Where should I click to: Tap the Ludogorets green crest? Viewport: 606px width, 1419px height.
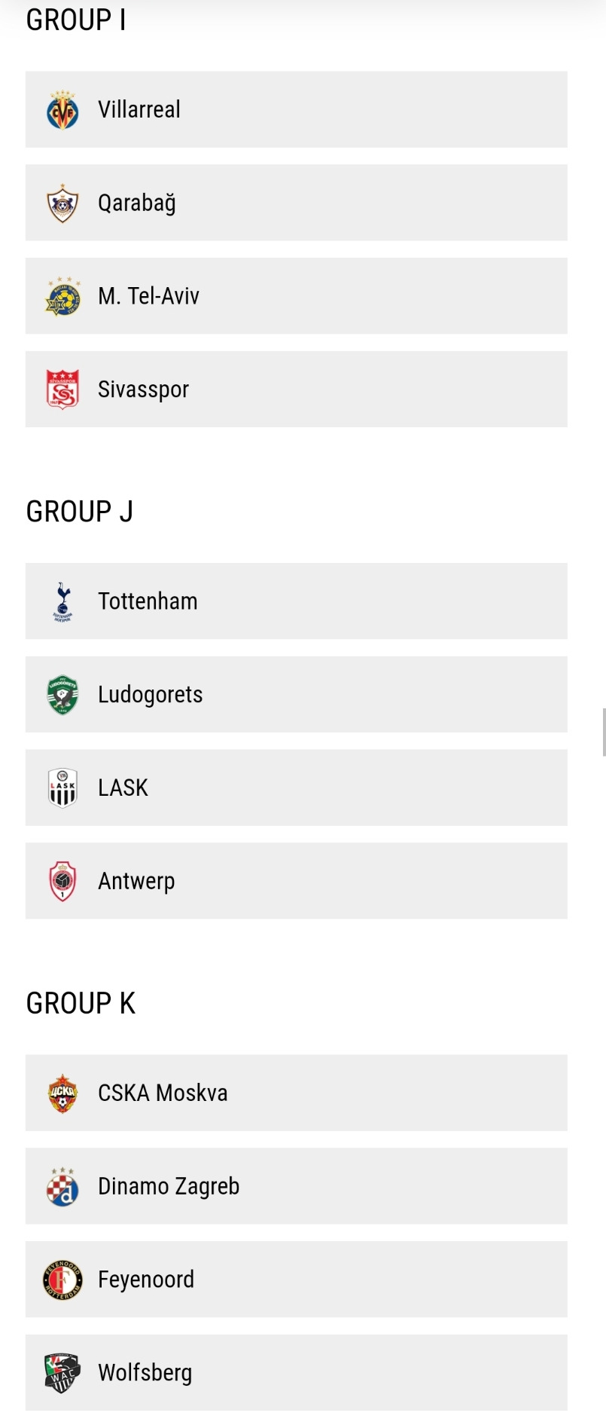point(62,694)
